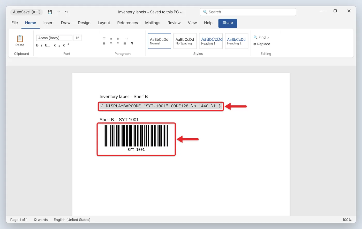Click the 100% zoom level
The height and width of the screenshot is (229, 362).
(347, 220)
